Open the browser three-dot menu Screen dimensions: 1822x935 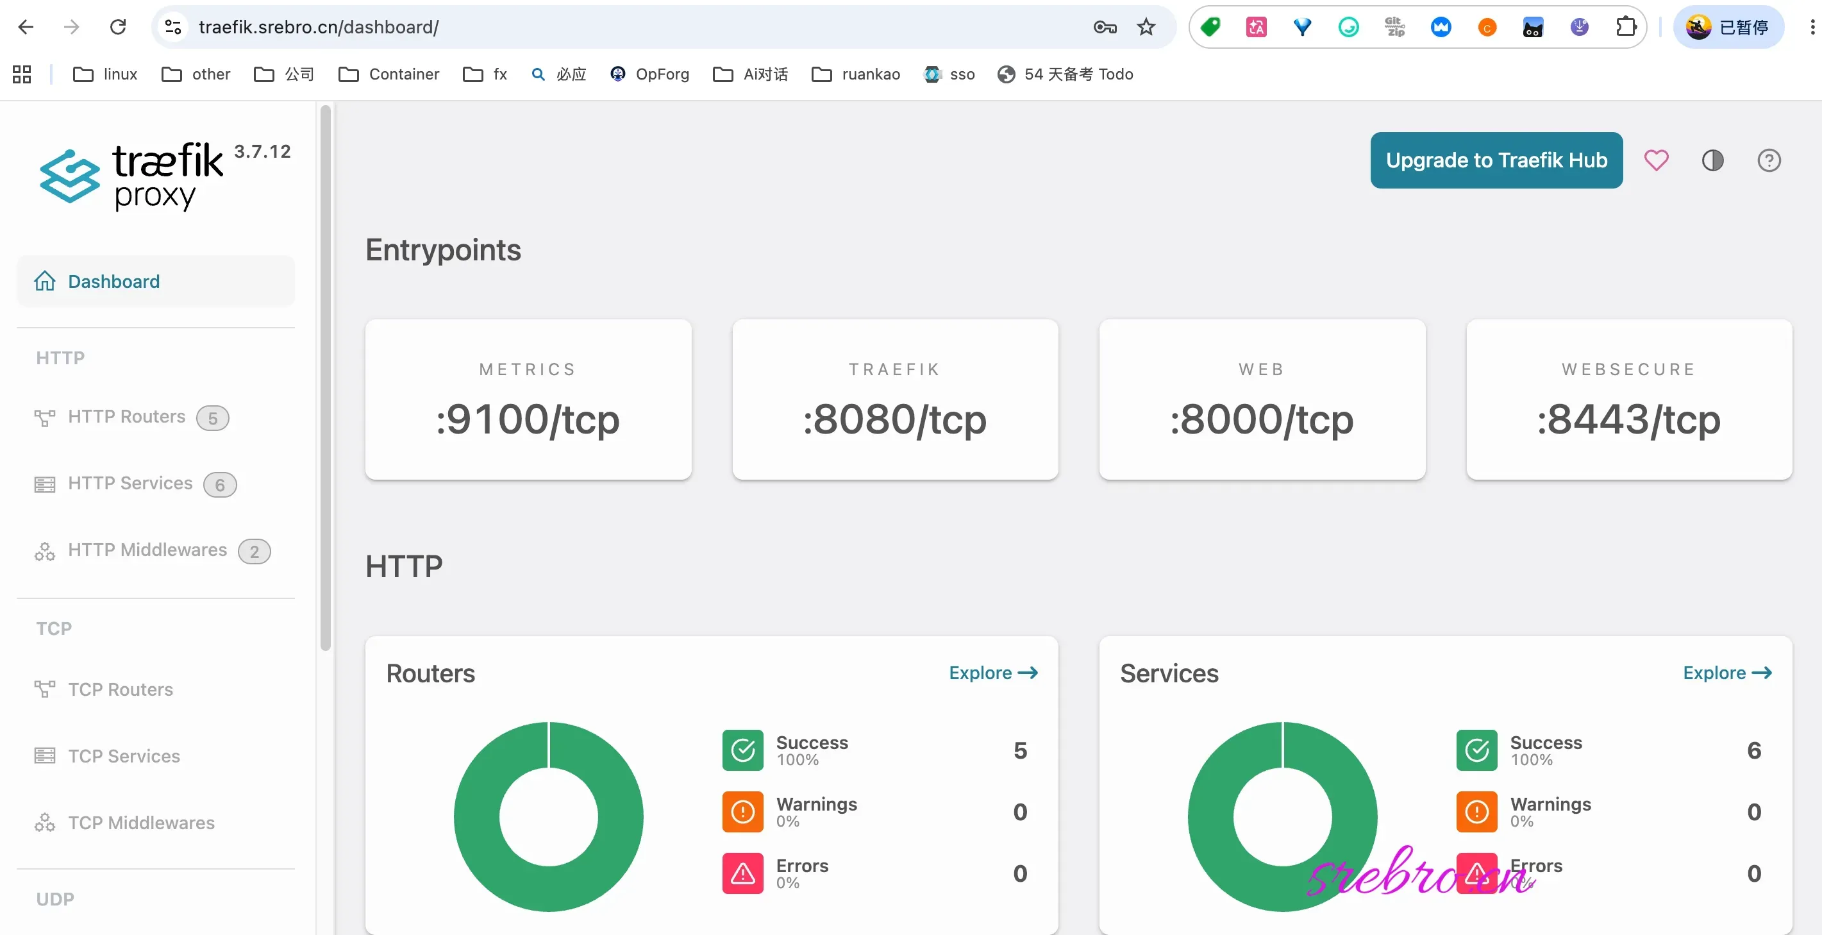(x=1811, y=27)
